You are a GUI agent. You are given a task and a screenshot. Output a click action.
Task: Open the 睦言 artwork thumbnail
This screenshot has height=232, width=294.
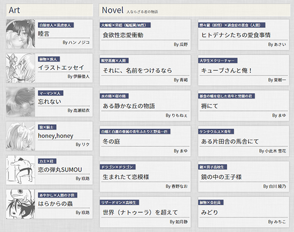(x=20, y=34)
